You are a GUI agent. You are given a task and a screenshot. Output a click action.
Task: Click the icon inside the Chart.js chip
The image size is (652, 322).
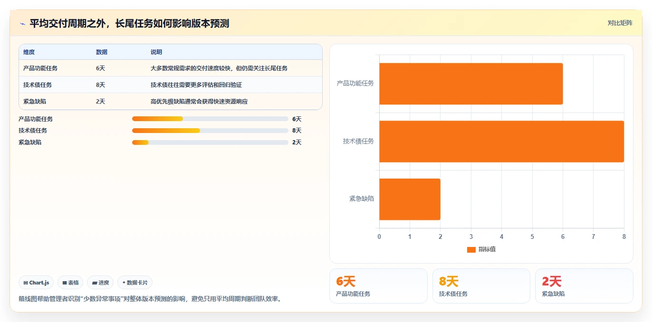26,283
